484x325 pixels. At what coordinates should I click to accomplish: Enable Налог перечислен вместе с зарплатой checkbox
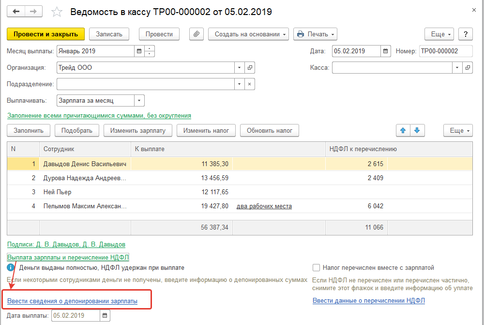pos(317,267)
